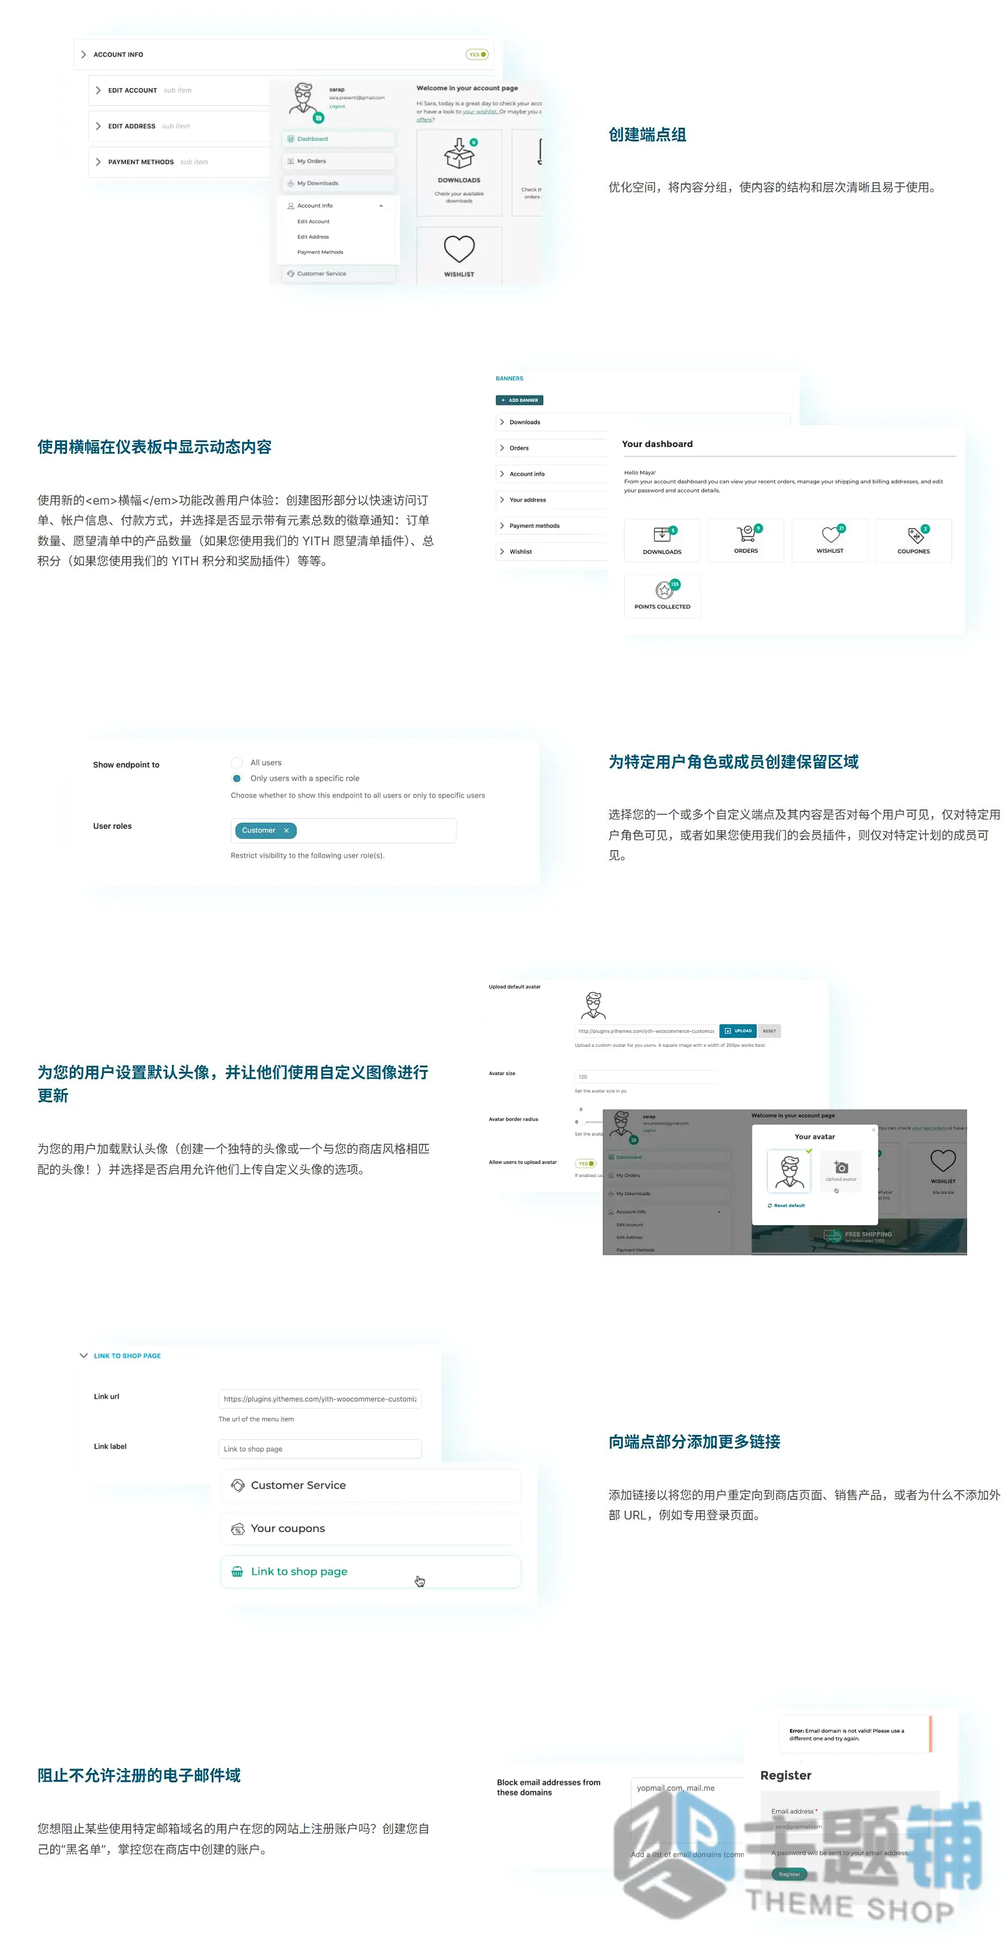Click the My Orders icon in the top account sidebar

click(x=291, y=161)
